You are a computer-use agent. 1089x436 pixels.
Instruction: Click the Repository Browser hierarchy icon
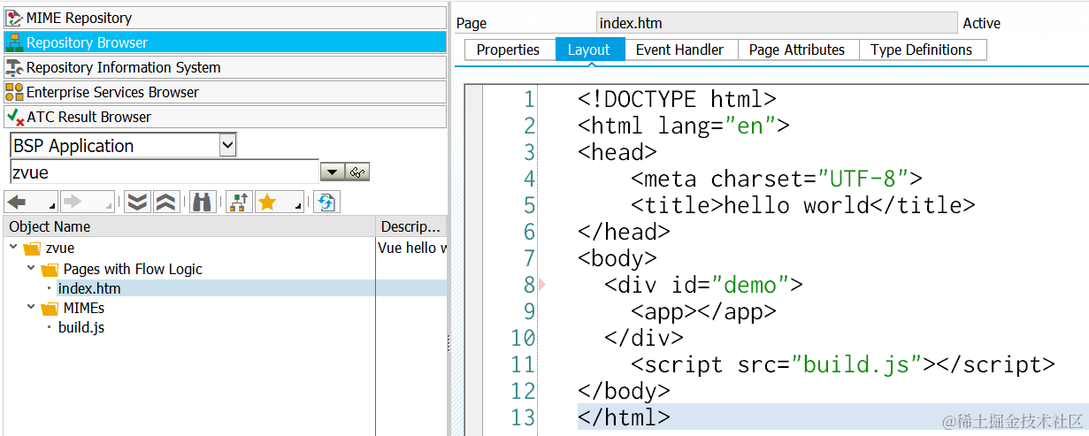(x=14, y=42)
